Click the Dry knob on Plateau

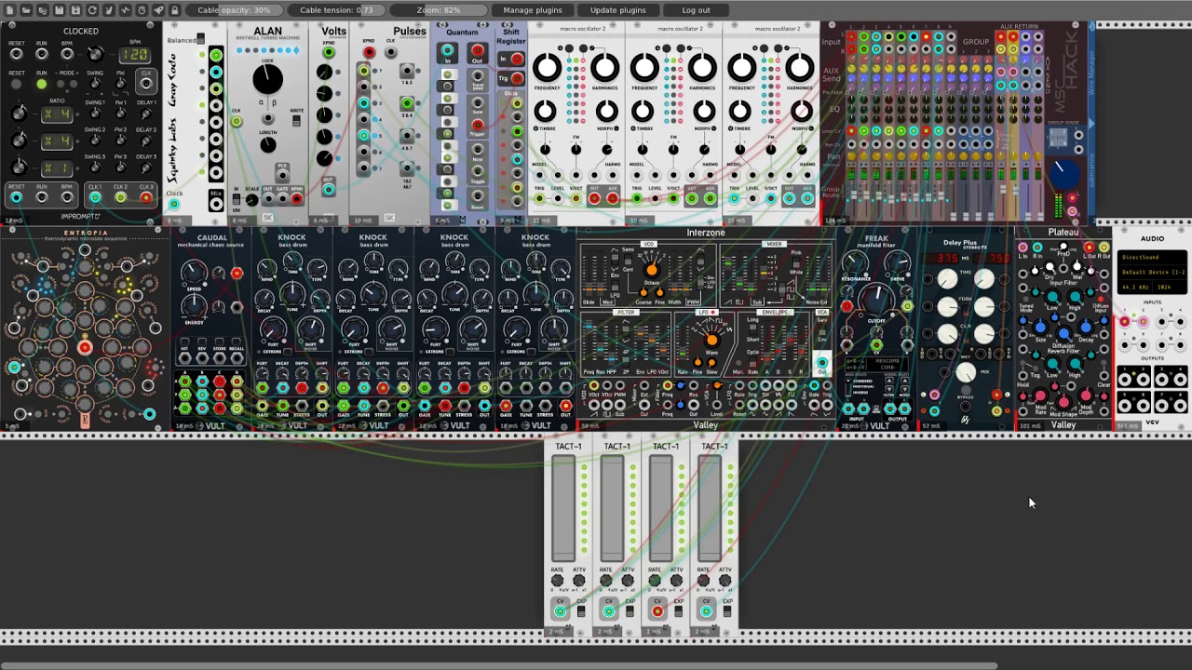(1050, 268)
